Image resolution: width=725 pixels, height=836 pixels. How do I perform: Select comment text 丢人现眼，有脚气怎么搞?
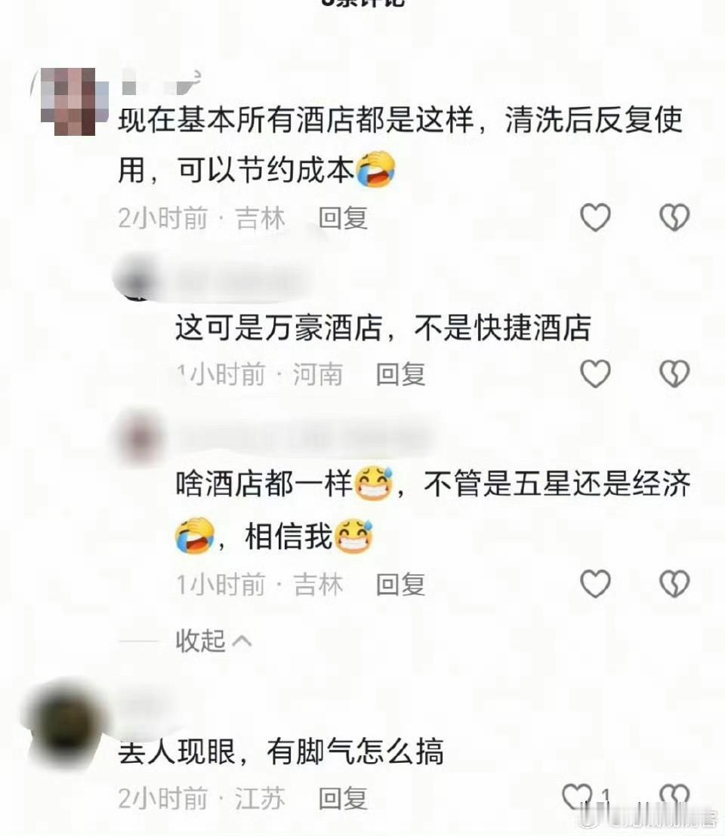click(281, 751)
